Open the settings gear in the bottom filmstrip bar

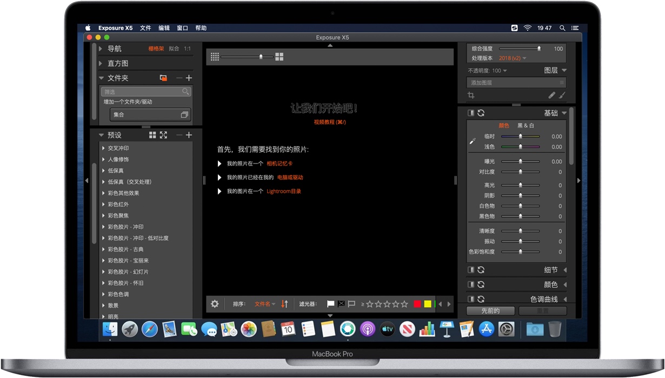point(215,303)
